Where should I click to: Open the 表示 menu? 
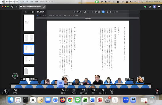(x=32, y=2)
